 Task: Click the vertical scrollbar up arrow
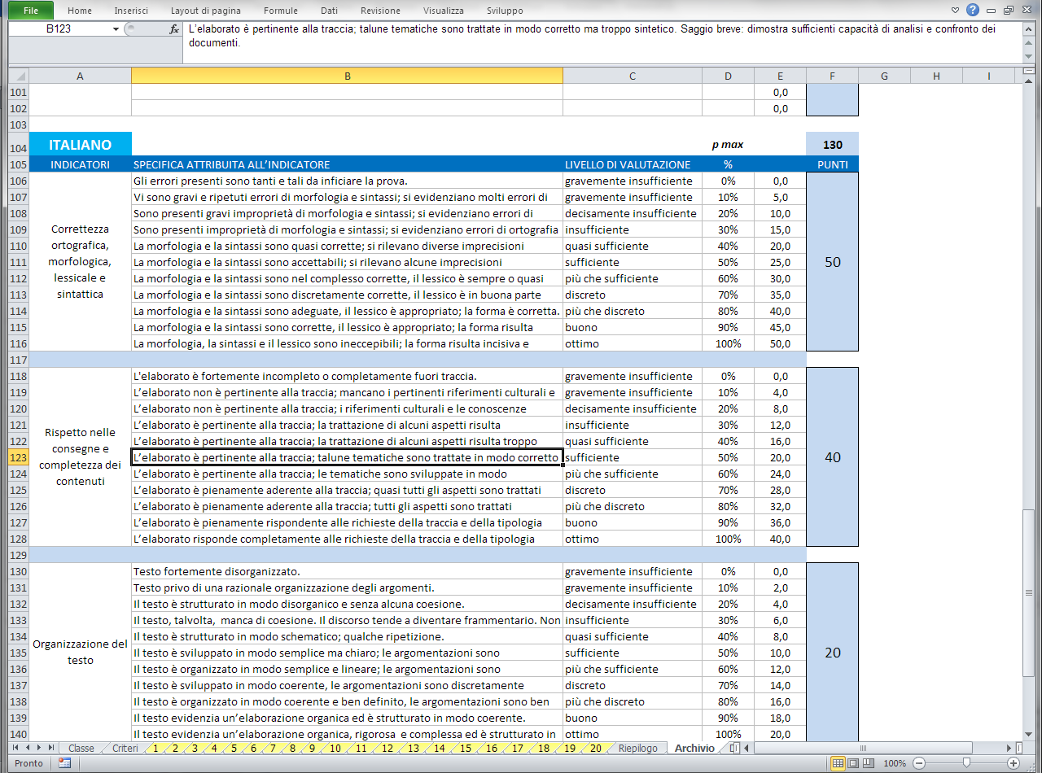pos(1029,83)
